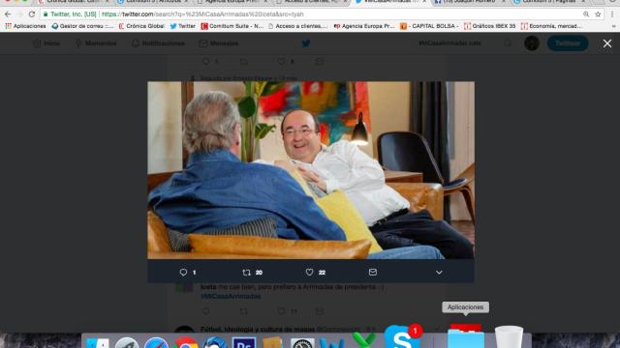Open Google Chrome in the Dock
620x348 pixels.
[186, 342]
